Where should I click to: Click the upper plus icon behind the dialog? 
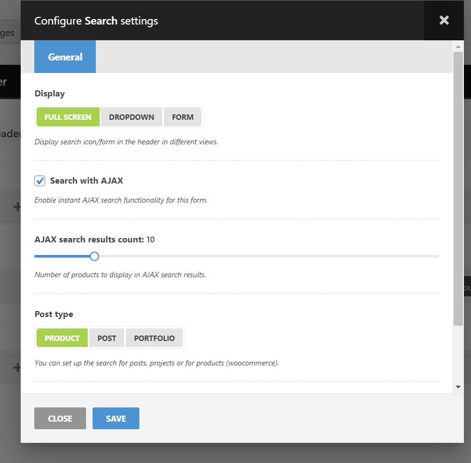coord(17,207)
